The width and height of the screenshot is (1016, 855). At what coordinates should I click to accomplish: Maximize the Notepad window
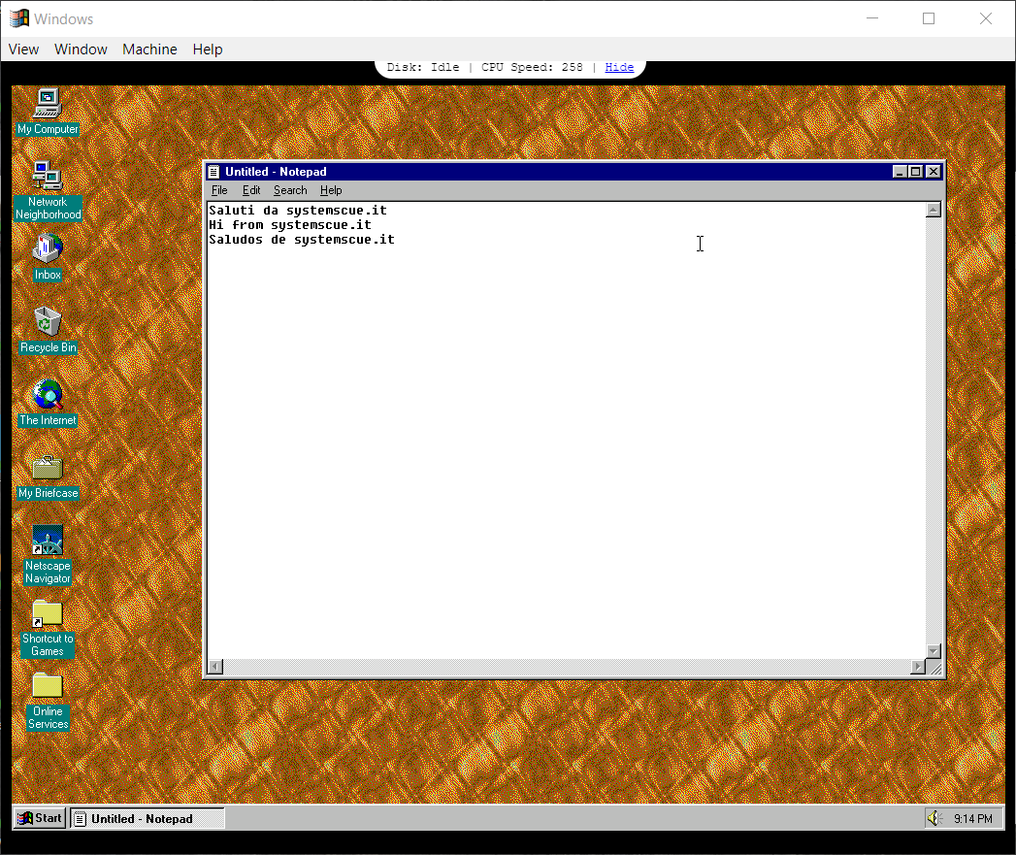[x=915, y=172]
